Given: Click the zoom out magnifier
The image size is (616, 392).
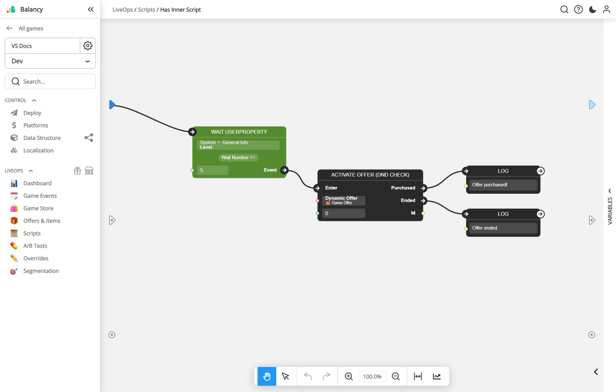Looking at the screenshot, I should 396,376.
